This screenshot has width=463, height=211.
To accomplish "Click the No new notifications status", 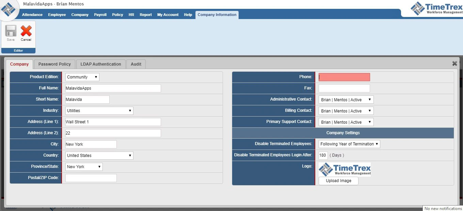I will click(443, 208).
